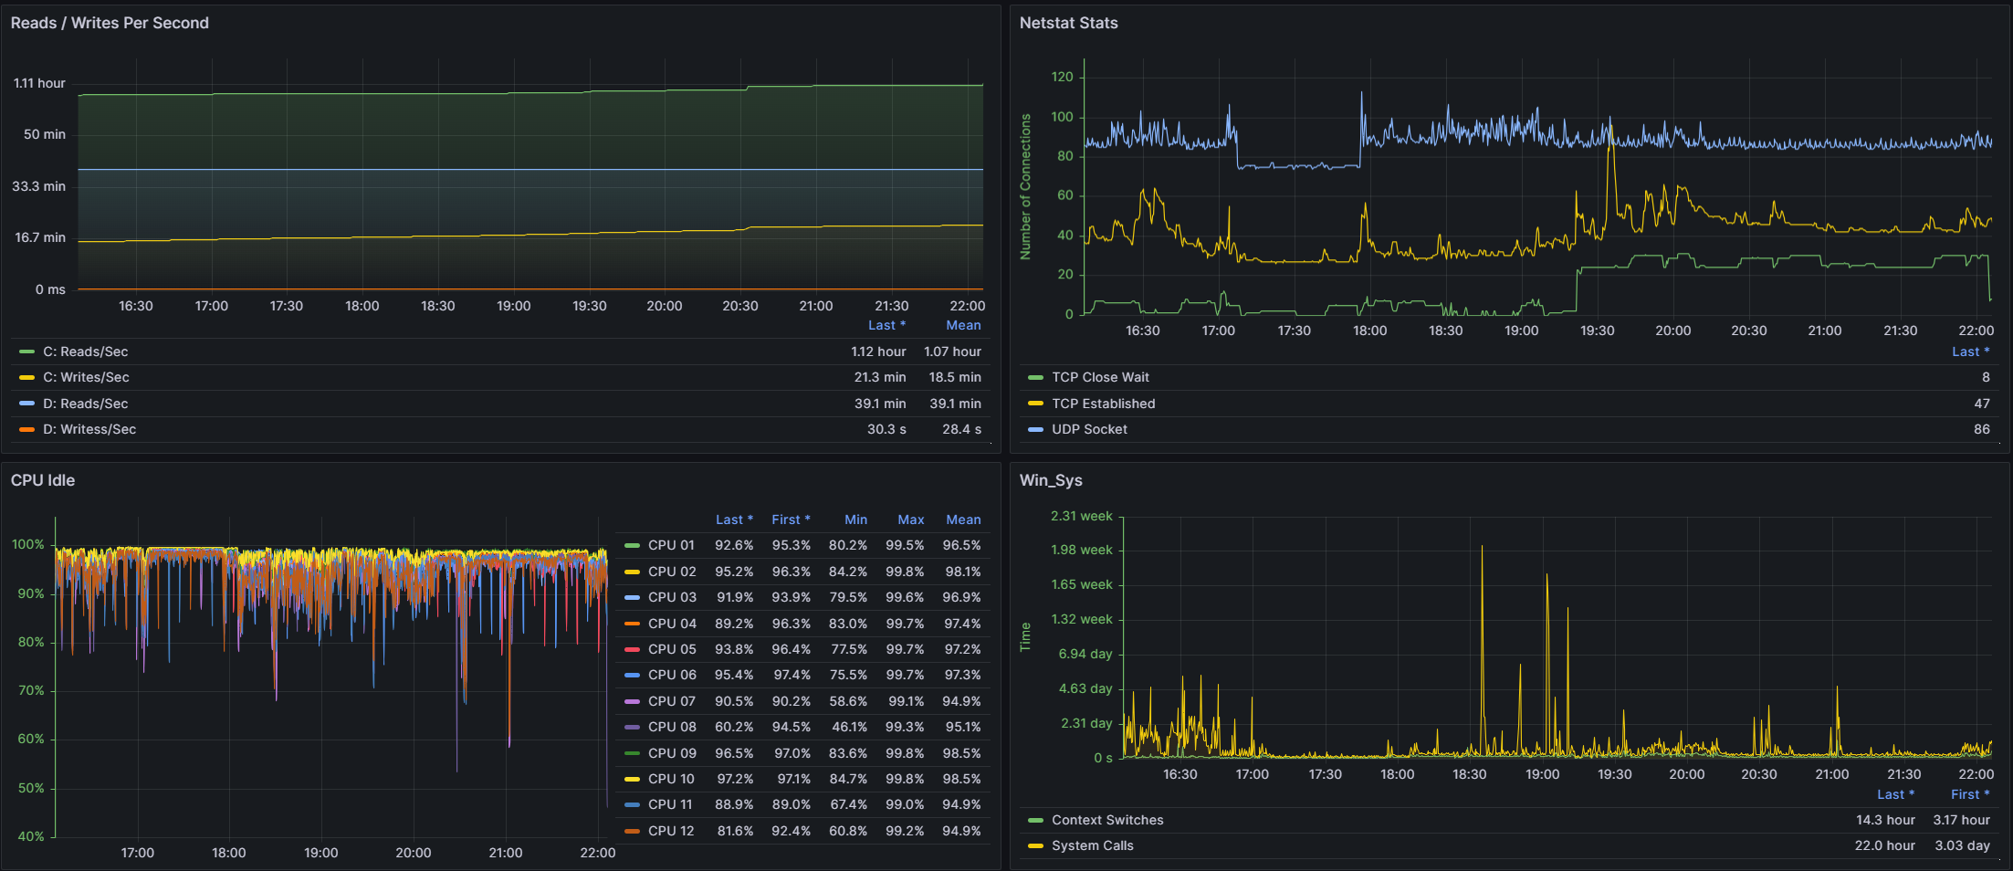Click the 1.11 hour y-axis label

coord(39,83)
